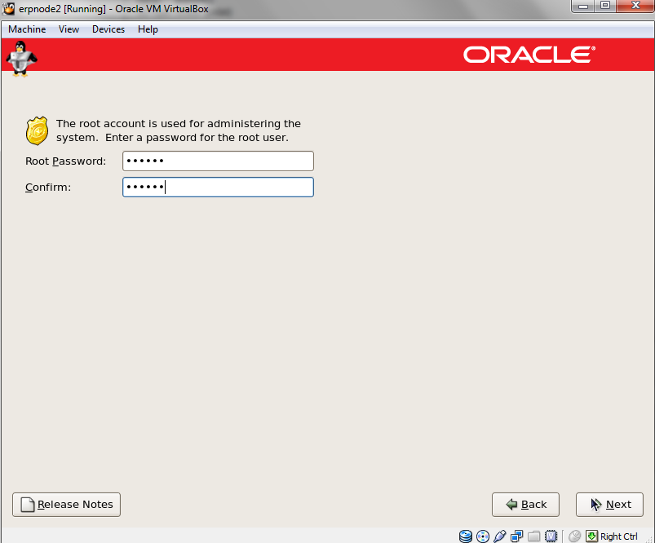
Task: Click the shared folders status icon
Action: [534, 536]
